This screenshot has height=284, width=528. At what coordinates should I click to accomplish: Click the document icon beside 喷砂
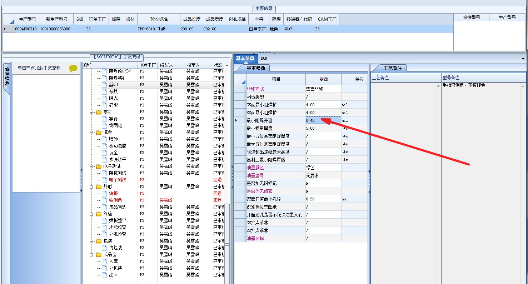pyautogui.click(x=104, y=139)
